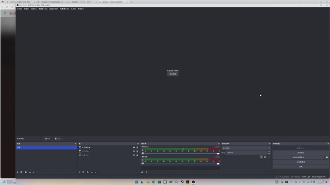Click the OBS icon in Windows taskbar
330x185 pixels.
(x=193, y=182)
